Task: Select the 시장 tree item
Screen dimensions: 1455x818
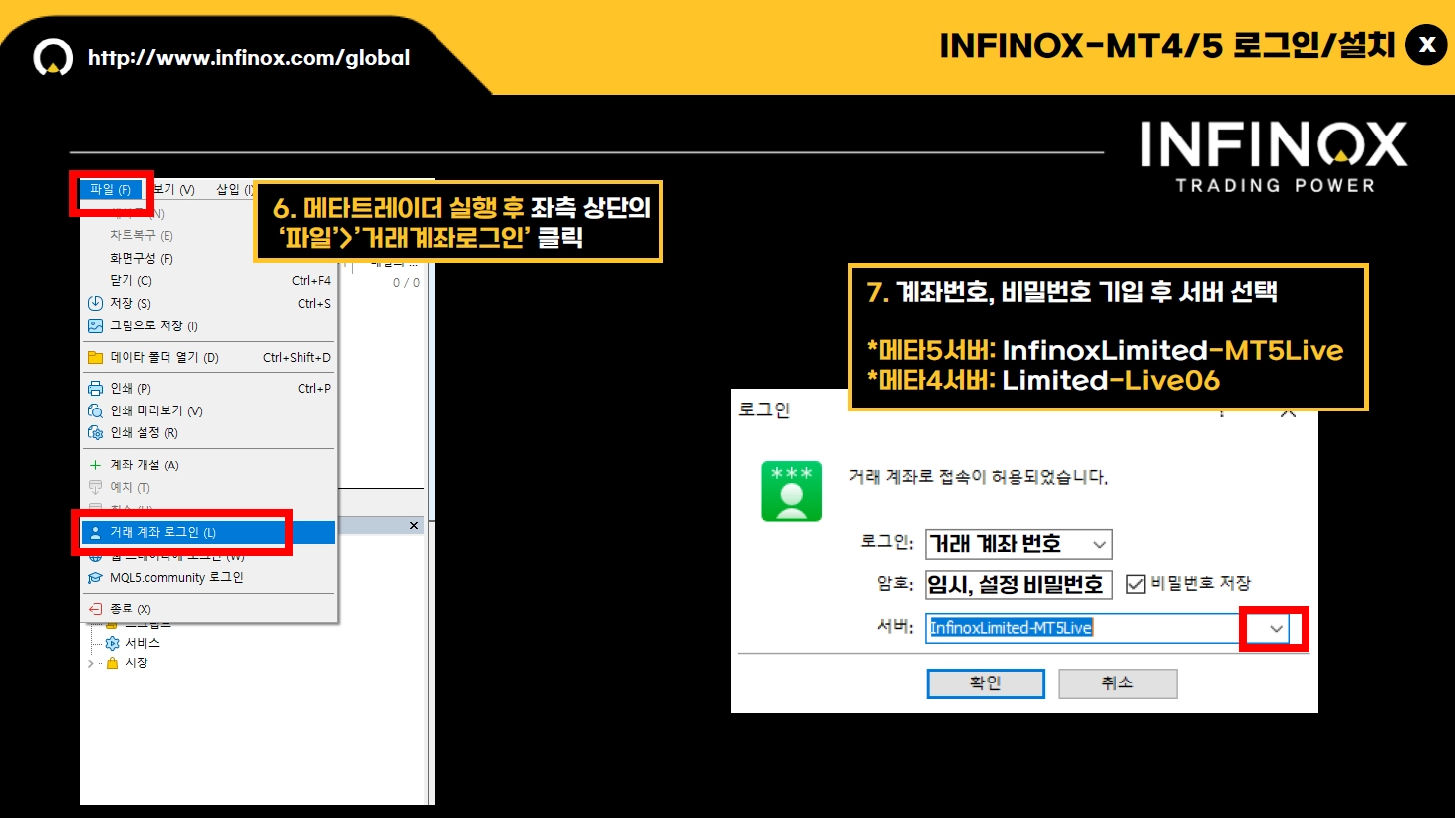Action: coord(137,663)
